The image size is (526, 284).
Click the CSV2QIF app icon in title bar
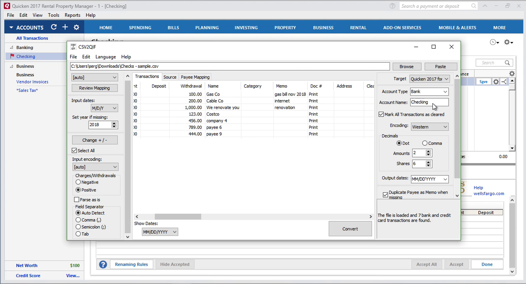click(x=73, y=47)
